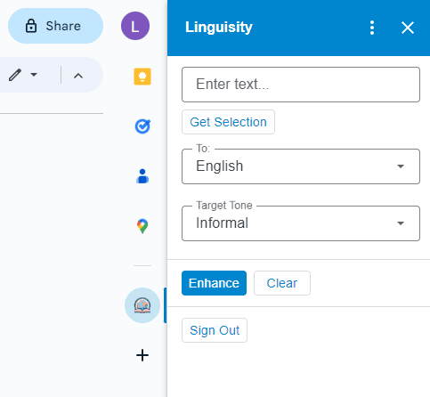Close the Linguisity side panel
430x397 pixels.
[408, 28]
